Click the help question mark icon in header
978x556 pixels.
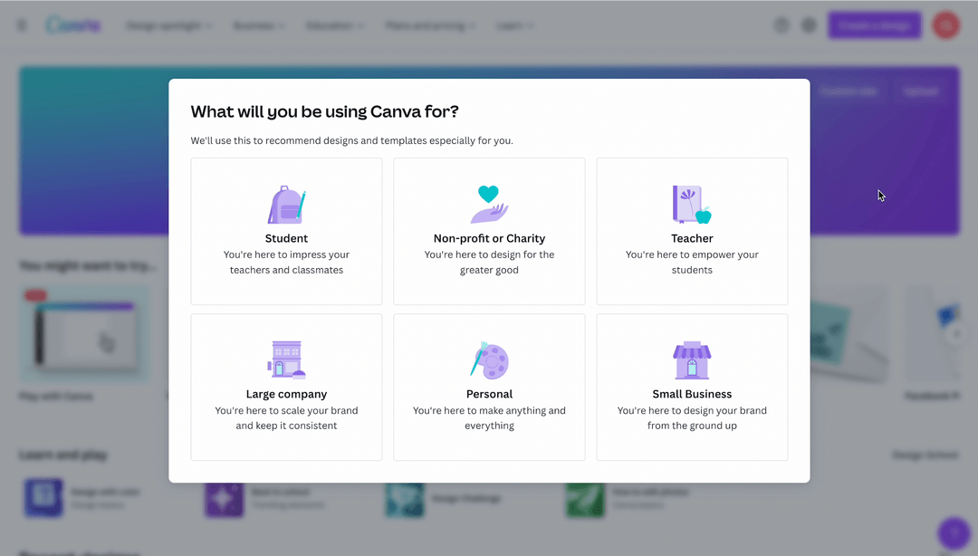point(781,25)
